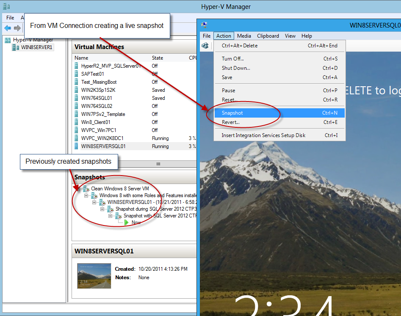This screenshot has width=401, height=316.
Task: Open the Help menu in VM Connection
Action: (x=307, y=36)
